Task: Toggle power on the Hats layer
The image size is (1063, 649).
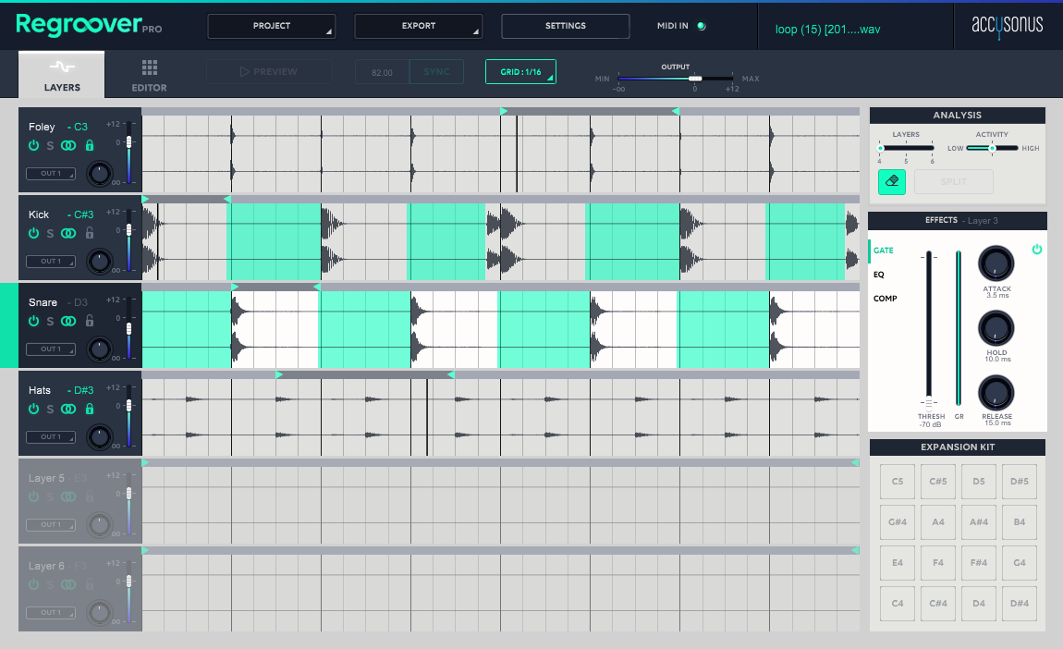Action: (x=33, y=409)
